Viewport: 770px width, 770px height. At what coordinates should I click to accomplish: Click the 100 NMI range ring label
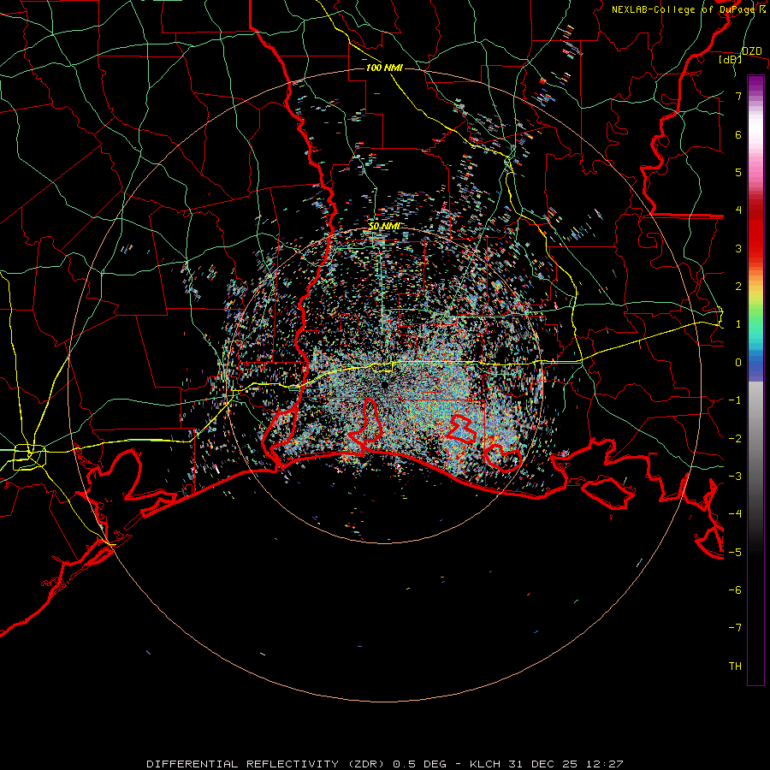[384, 68]
